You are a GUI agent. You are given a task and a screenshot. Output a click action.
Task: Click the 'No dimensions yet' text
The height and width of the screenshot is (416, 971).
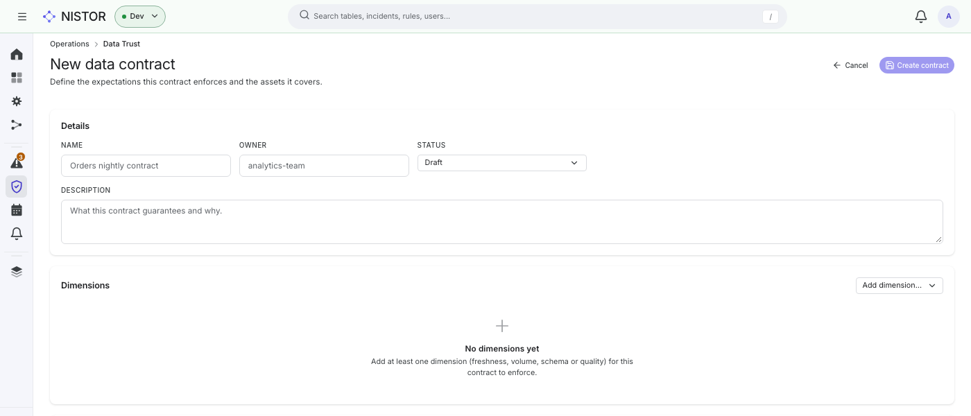(x=502, y=349)
